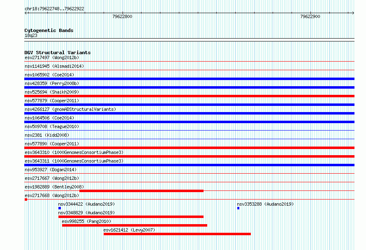Select the esv3643311 blue bar
The height and width of the screenshot is (250, 366).
coord(189,165)
